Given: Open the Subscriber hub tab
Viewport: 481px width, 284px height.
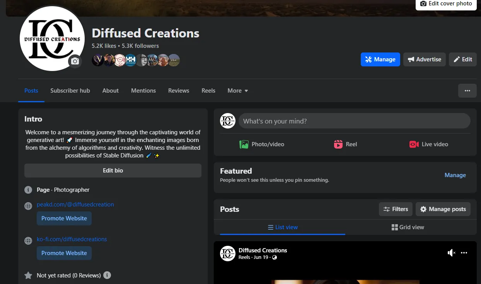Looking at the screenshot, I should pyautogui.click(x=70, y=91).
